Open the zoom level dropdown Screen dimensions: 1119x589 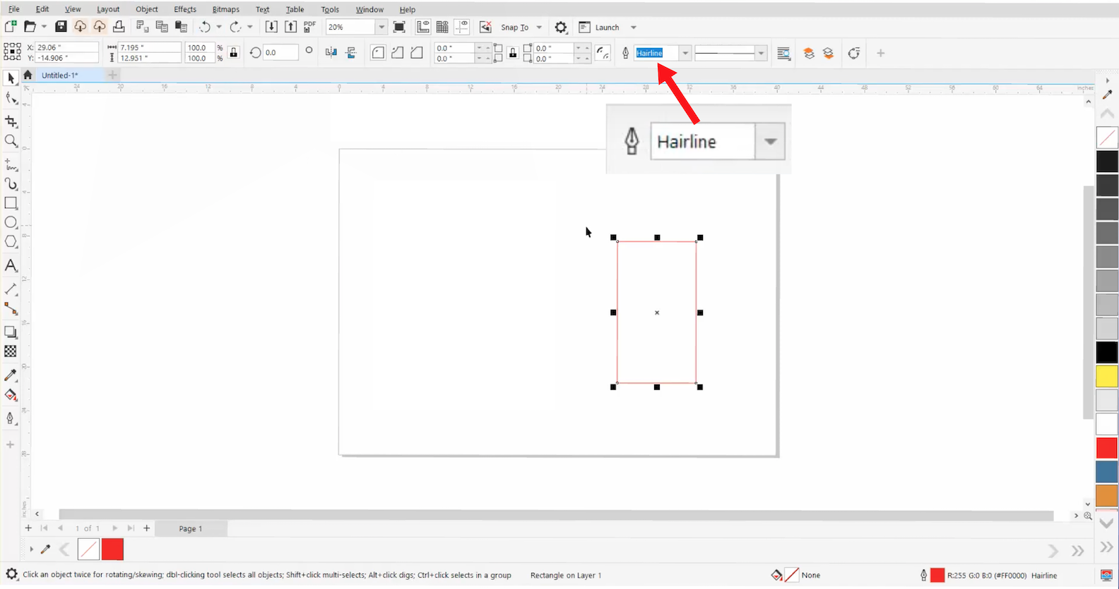pyautogui.click(x=381, y=27)
